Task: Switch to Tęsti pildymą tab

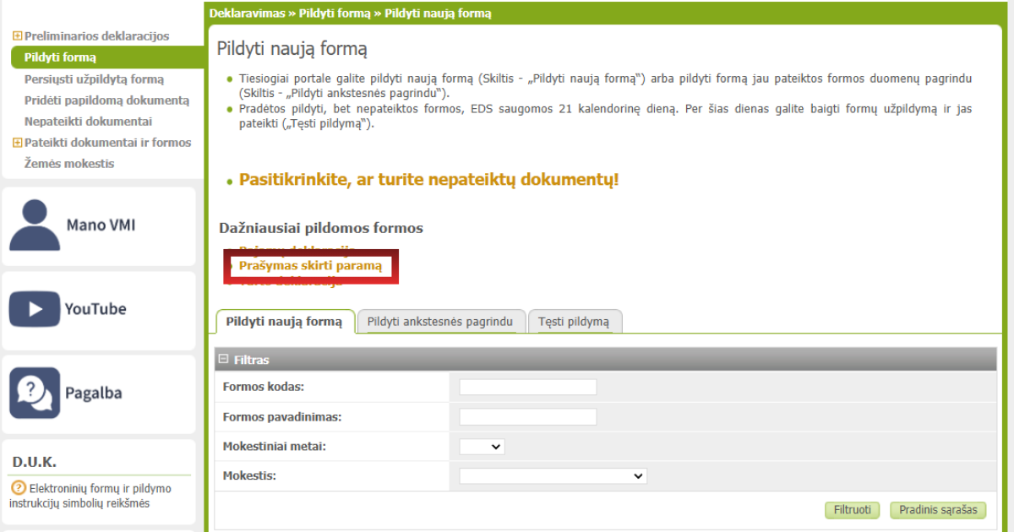Action: pyautogui.click(x=574, y=322)
